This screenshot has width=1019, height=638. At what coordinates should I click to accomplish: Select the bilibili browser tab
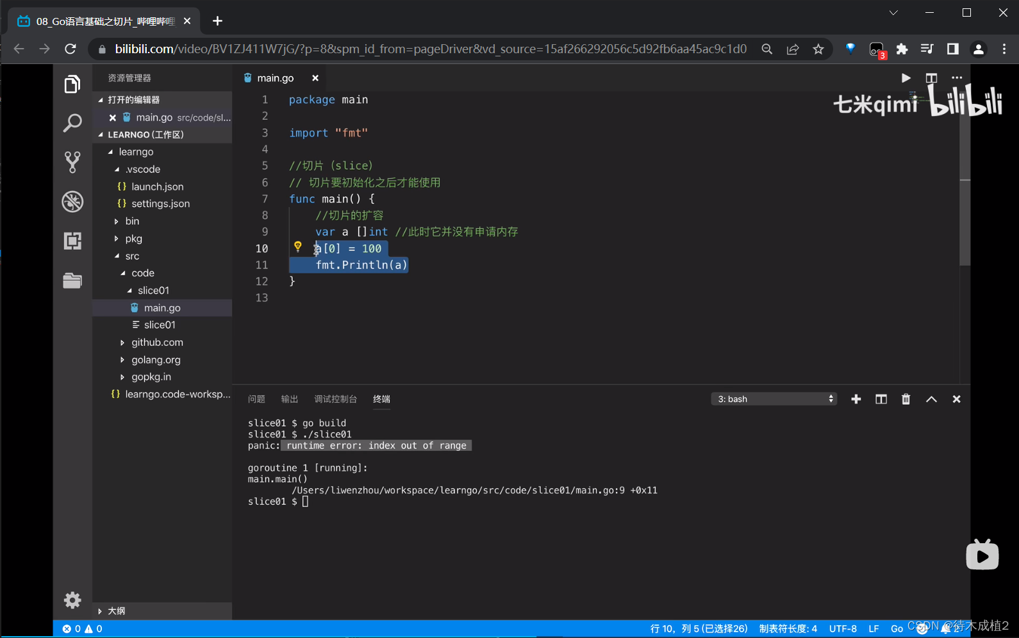[x=104, y=21]
